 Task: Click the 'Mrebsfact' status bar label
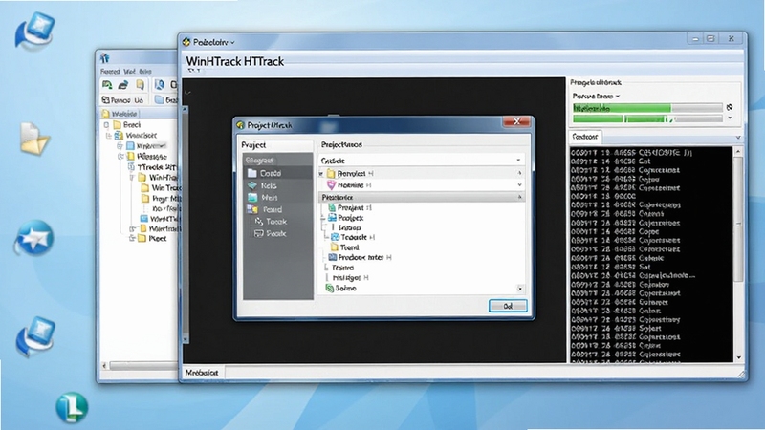tap(202, 373)
